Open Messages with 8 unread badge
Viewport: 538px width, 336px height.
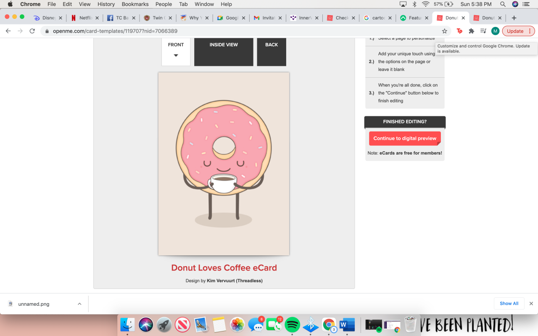[256, 325]
